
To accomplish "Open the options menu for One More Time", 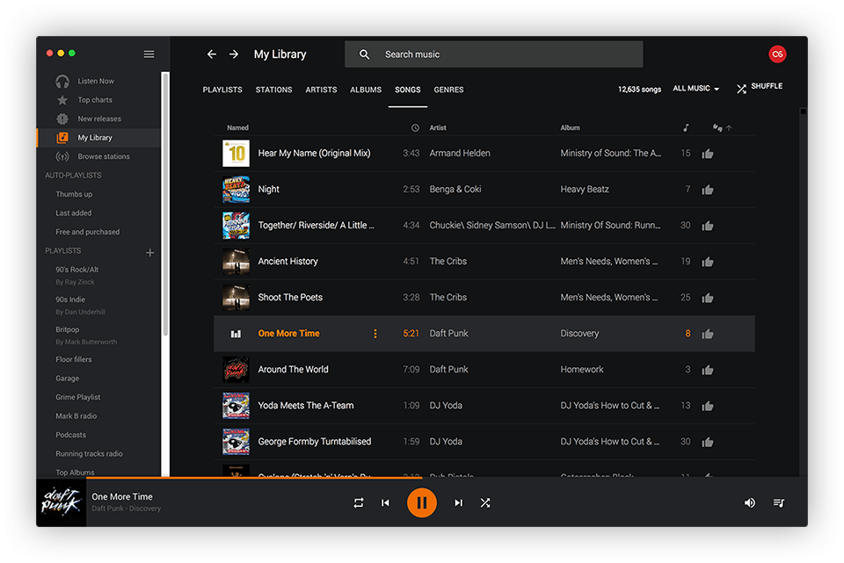I will pos(375,333).
